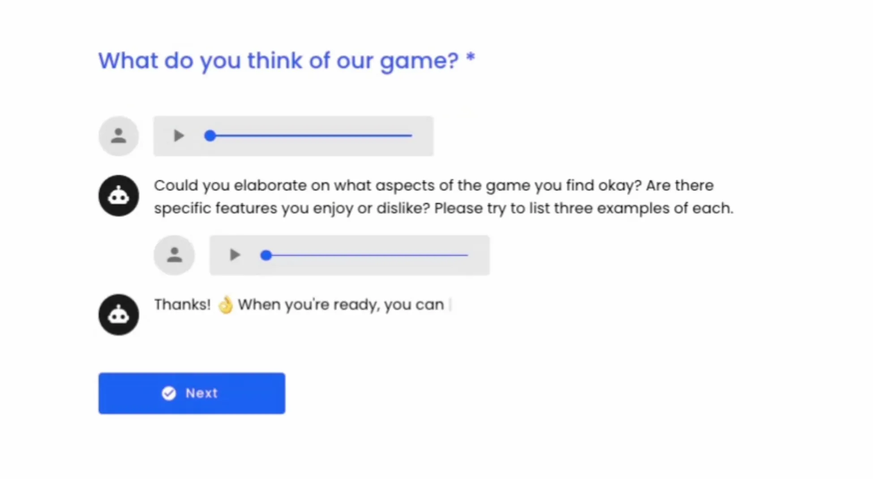This screenshot has height=479, width=873.
Task: Click the gray background of the first audio player
Action: click(x=293, y=136)
